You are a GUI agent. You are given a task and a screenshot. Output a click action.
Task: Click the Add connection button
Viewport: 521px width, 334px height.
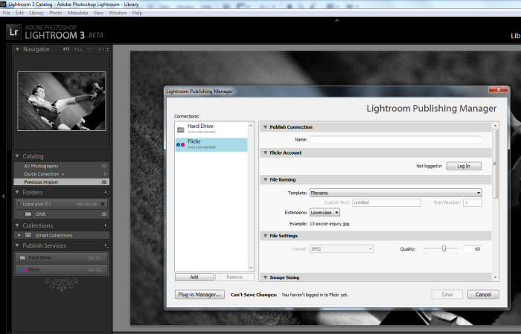tap(194, 277)
